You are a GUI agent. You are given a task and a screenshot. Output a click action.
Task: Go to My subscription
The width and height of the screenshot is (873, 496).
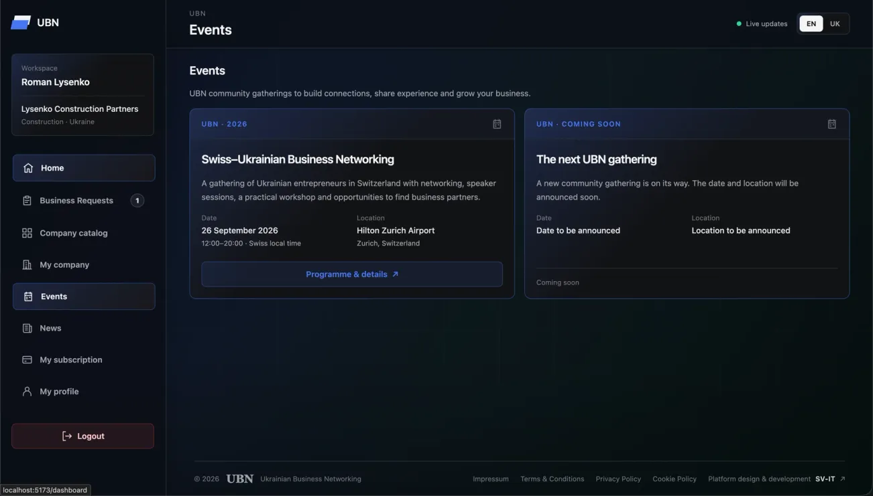[x=84, y=360]
